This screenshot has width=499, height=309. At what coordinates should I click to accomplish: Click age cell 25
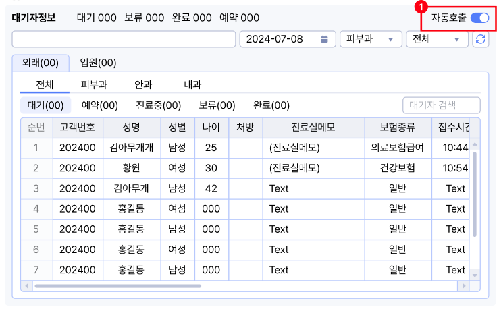tap(211, 148)
